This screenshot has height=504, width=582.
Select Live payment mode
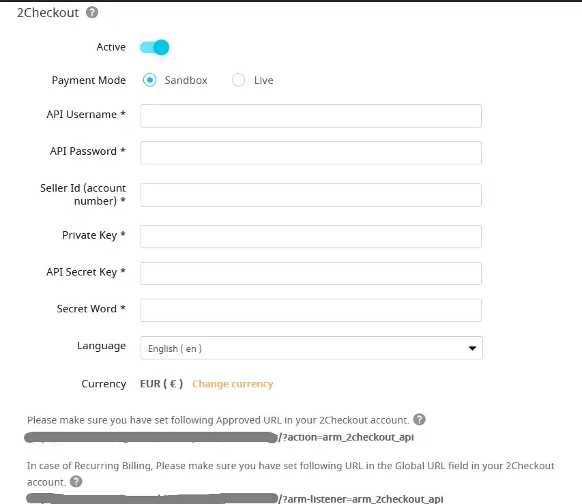click(238, 80)
